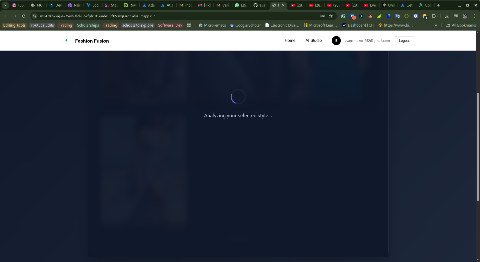
Task: Switch to the Rover tab
Action: pyautogui.click(x=130, y=5)
